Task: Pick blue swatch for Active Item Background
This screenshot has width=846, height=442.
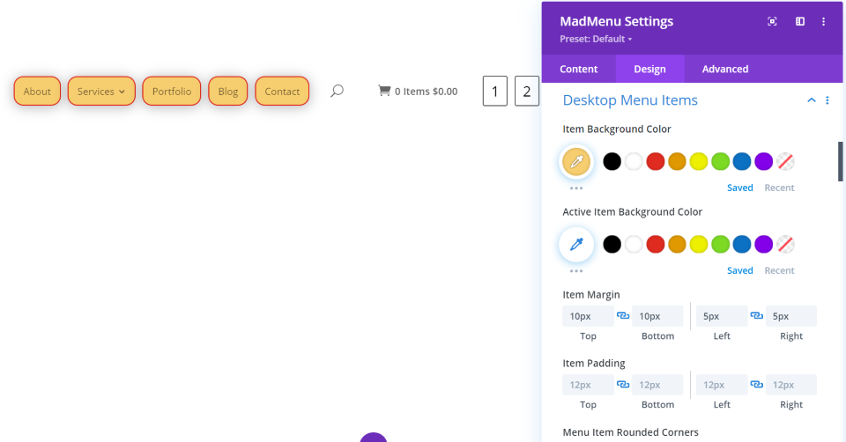Action: pos(742,244)
